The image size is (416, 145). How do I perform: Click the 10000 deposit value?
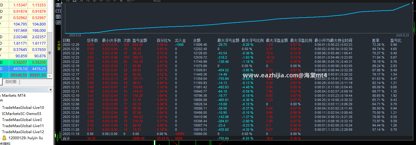coord(180,134)
